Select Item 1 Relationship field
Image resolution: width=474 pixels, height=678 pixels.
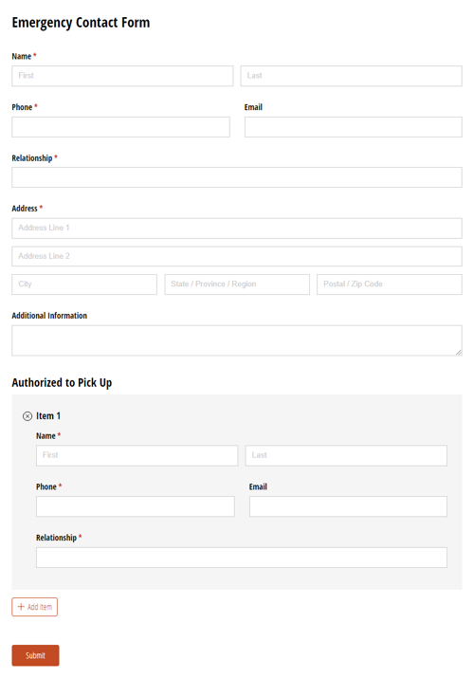point(242,558)
